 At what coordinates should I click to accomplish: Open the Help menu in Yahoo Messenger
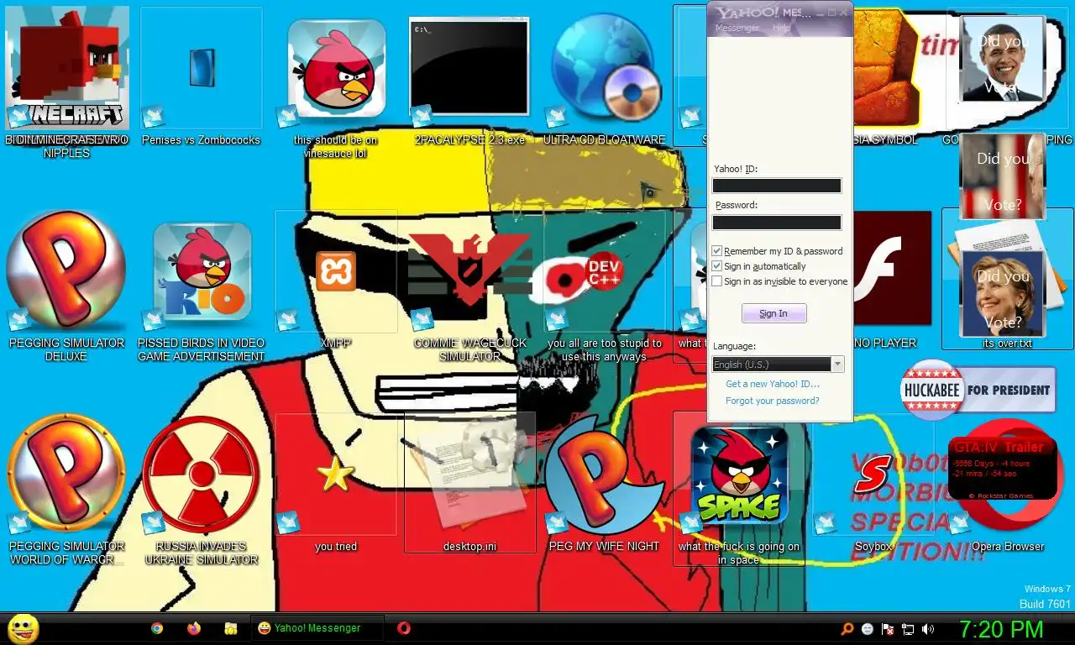781,28
